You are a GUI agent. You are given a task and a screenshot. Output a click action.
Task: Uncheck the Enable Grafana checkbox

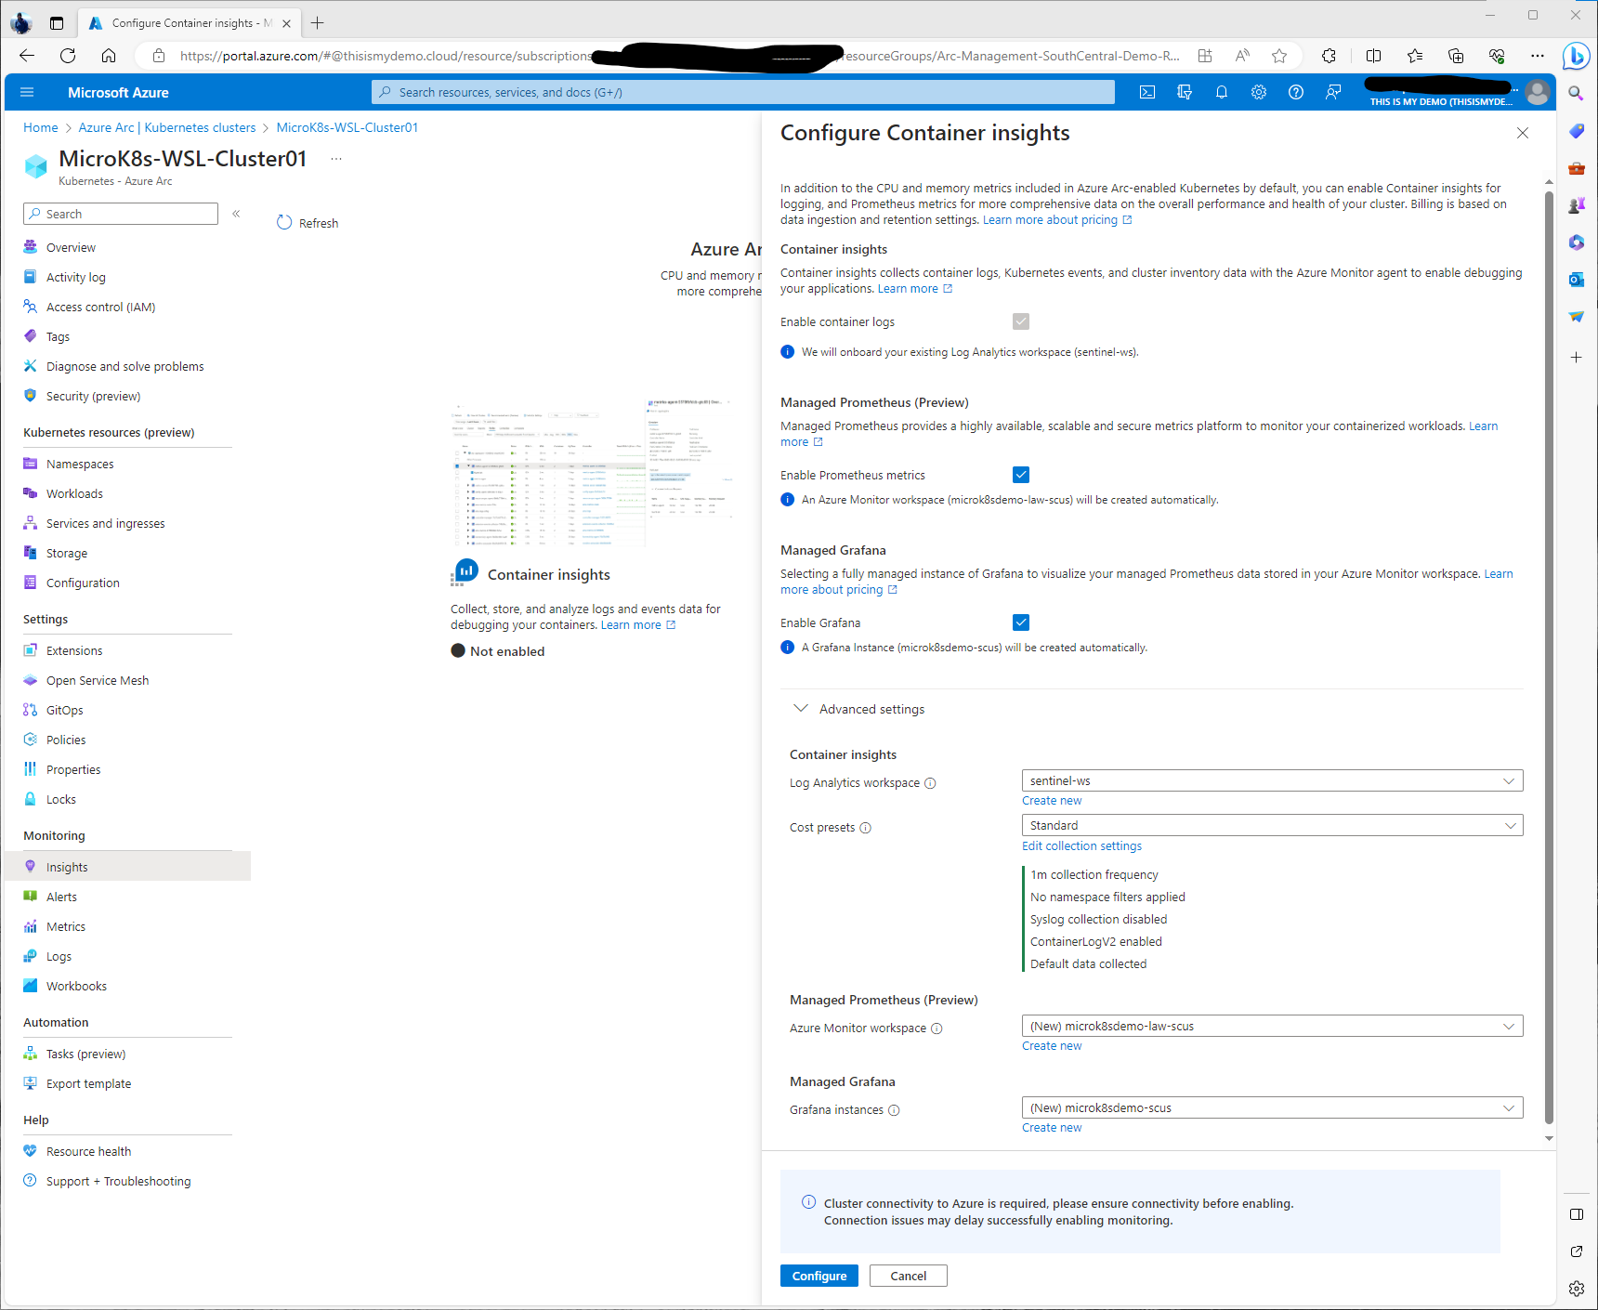1021,622
